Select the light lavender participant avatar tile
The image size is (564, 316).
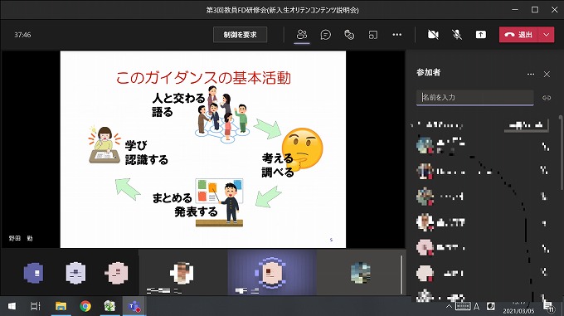(x=75, y=273)
